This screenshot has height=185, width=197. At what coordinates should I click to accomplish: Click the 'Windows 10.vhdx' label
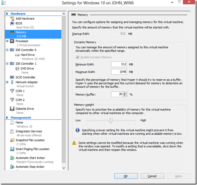33,59
